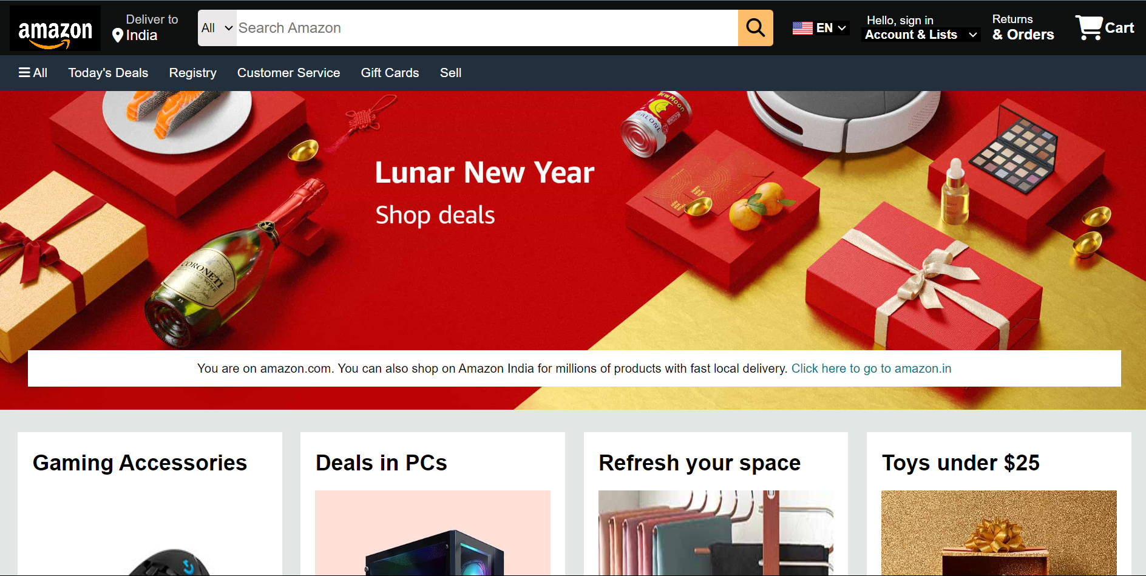Click the Amazon logo
The width and height of the screenshot is (1146, 576).
pos(55,29)
